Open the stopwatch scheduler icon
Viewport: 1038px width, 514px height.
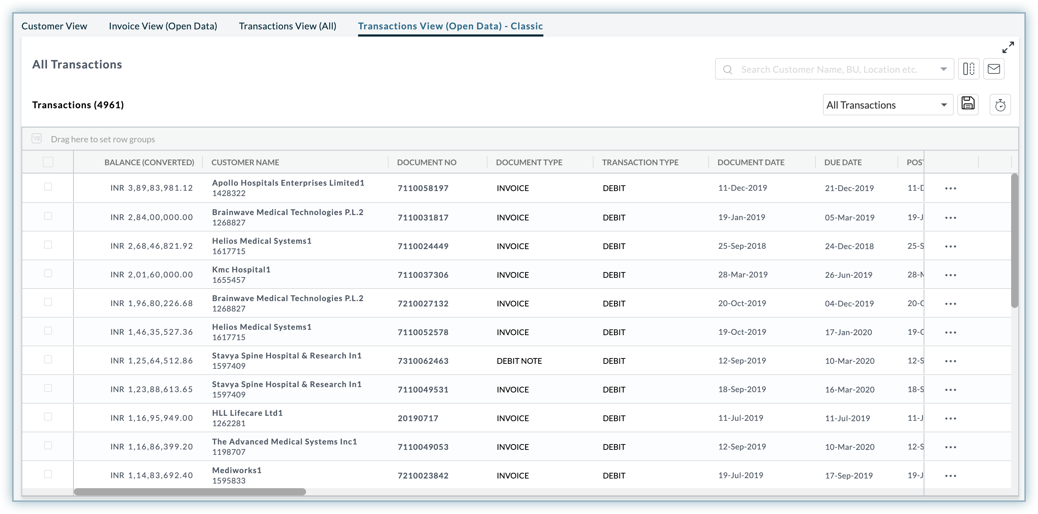pyautogui.click(x=1000, y=105)
